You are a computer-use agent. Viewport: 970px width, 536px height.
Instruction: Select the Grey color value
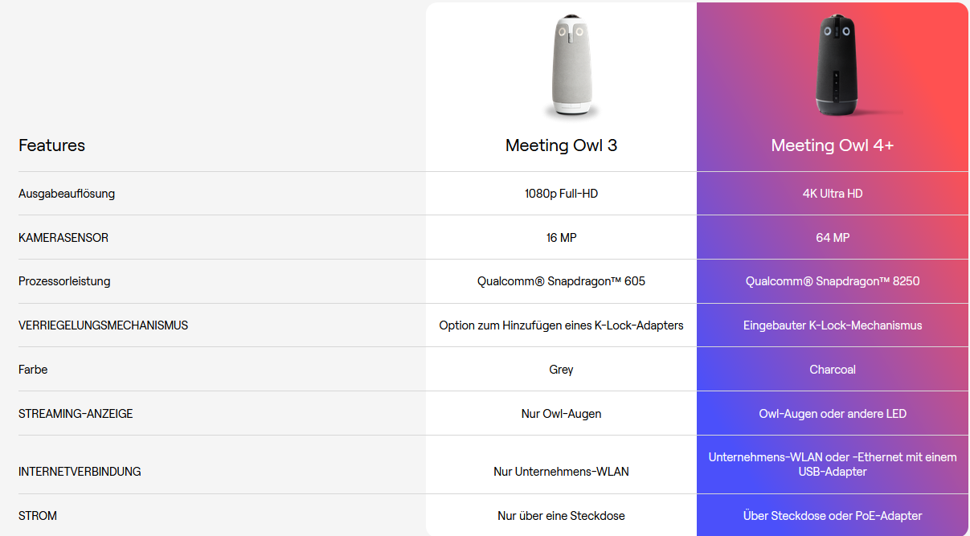[x=561, y=370]
